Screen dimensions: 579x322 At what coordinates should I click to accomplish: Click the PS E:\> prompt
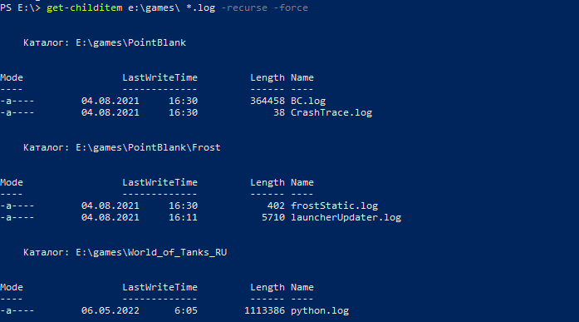point(20,7)
